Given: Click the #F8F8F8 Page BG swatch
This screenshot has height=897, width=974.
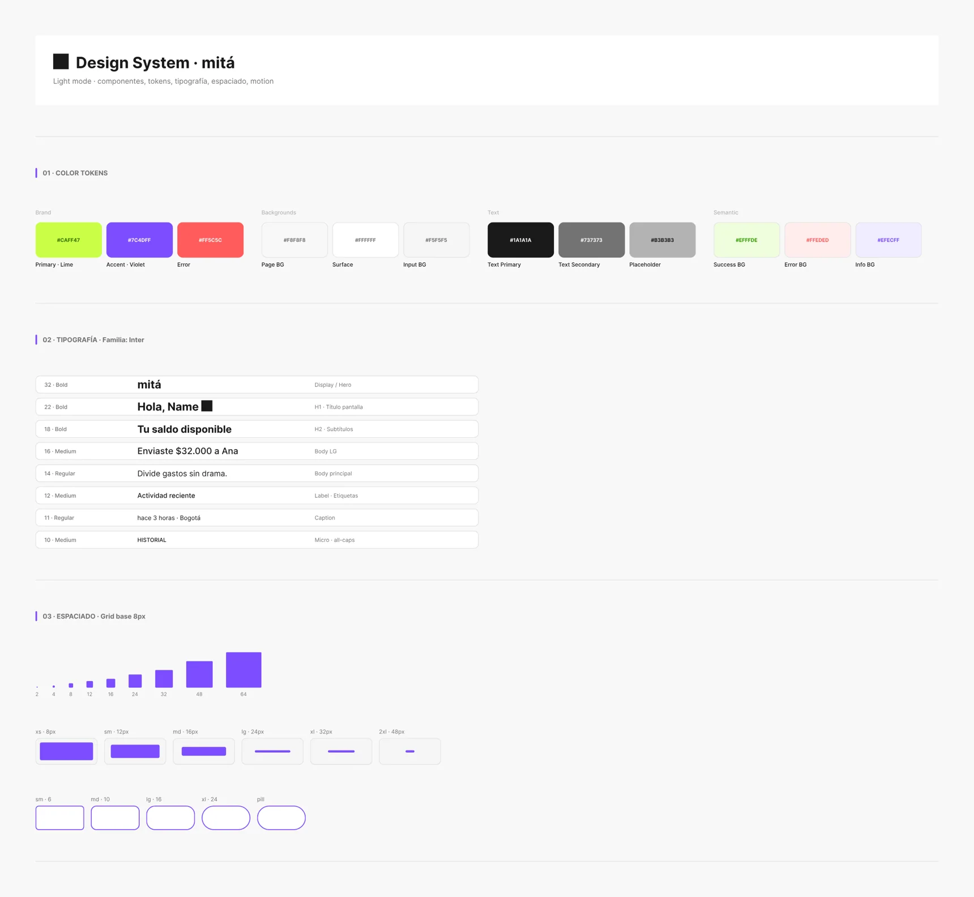Looking at the screenshot, I should pyautogui.click(x=294, y=240).
